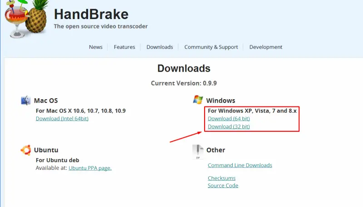Image resolution: width=363 pixels, height=207 pixels.
Task: Click the Windows flag logo icon
Action: pyautogui.click(x=198, y=100)
